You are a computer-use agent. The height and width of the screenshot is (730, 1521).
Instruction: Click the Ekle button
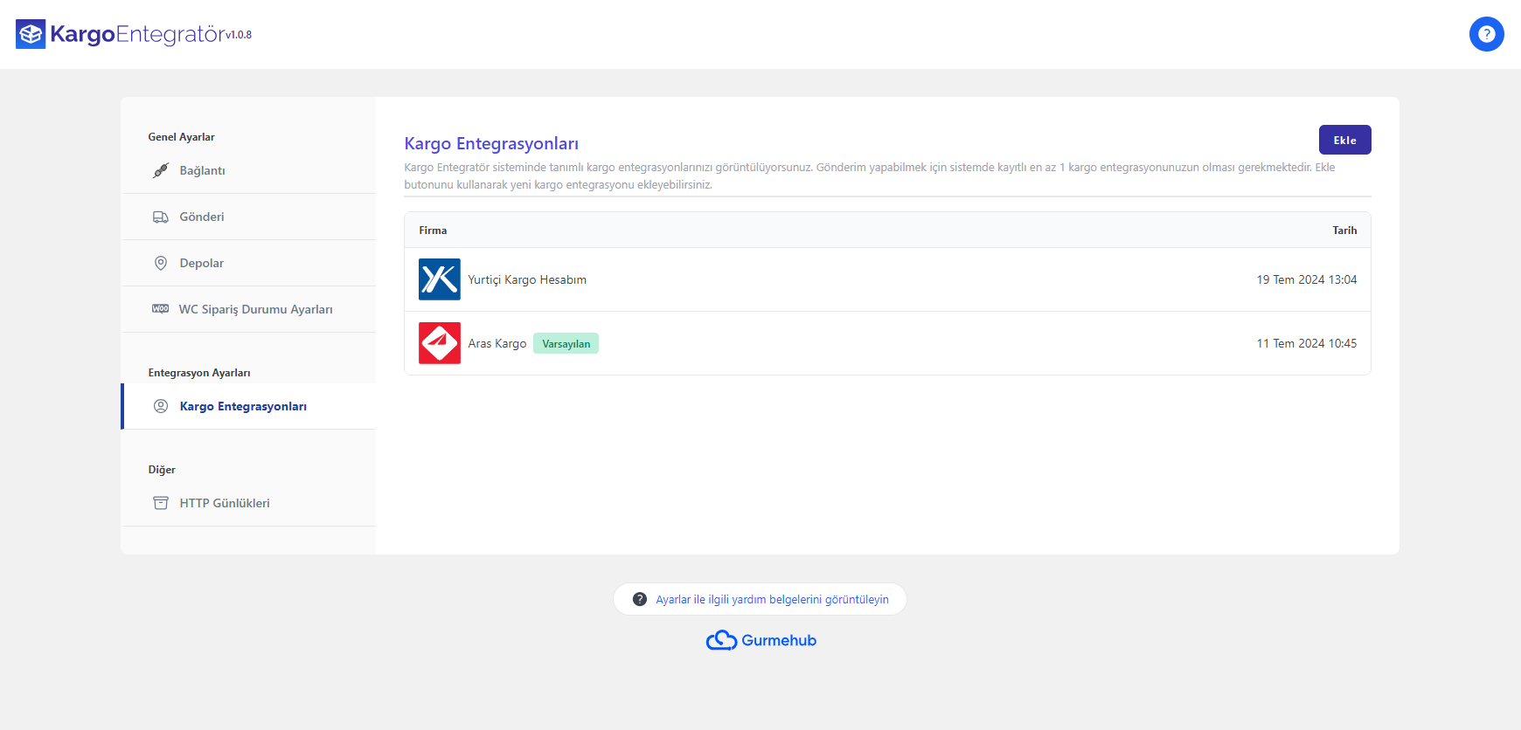[x=1344, y=140]
